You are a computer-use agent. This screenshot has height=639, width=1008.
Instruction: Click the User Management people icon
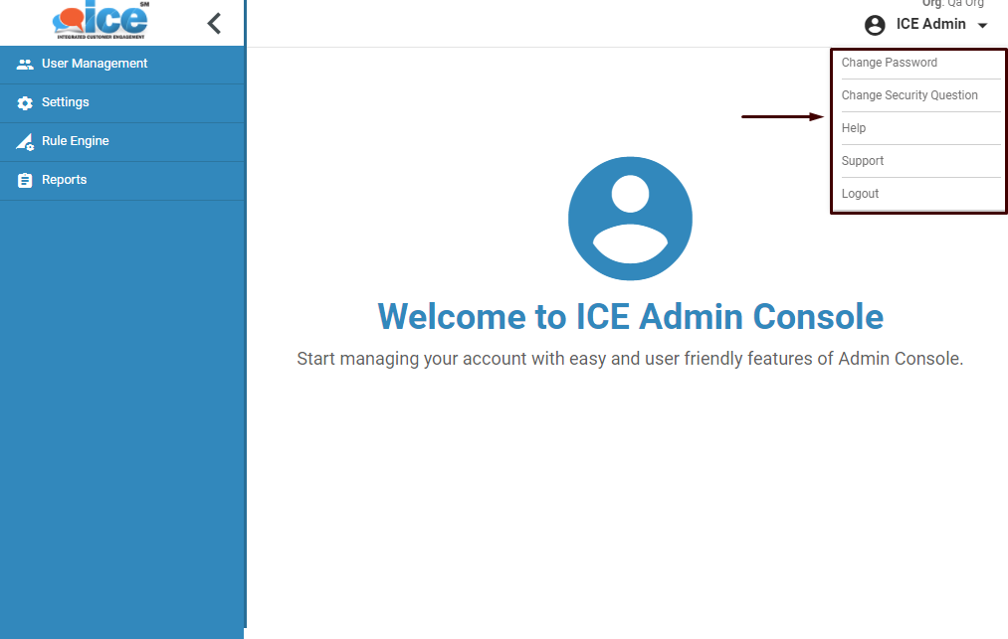point(25,65)
